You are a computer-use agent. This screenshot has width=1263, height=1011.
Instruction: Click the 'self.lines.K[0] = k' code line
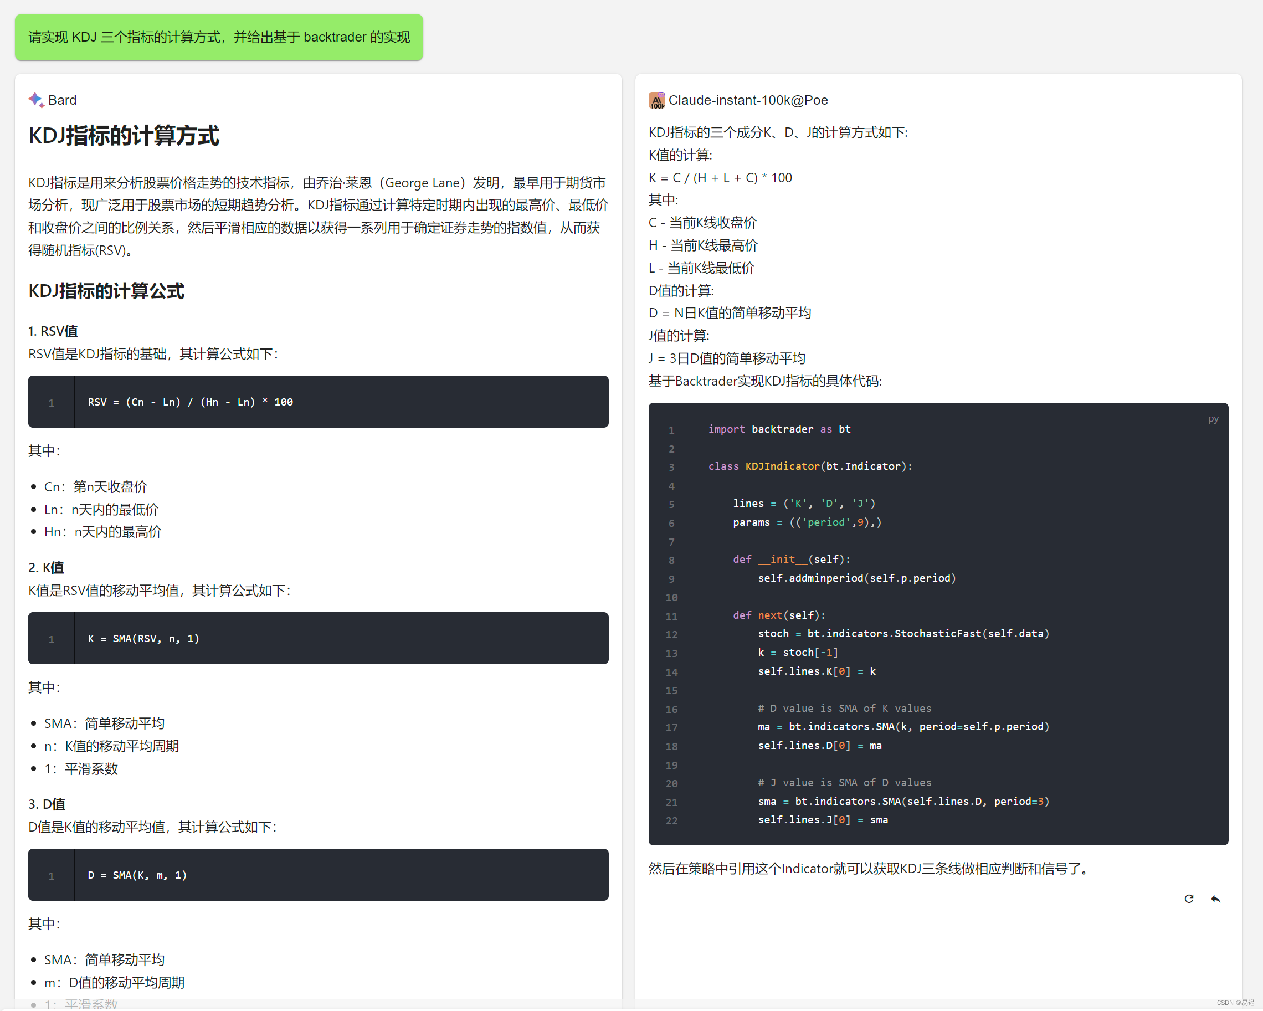817,671
